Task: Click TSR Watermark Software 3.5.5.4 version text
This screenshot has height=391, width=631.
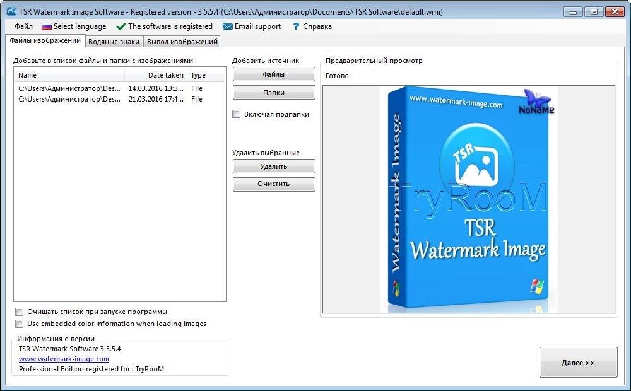Action: 69,349
